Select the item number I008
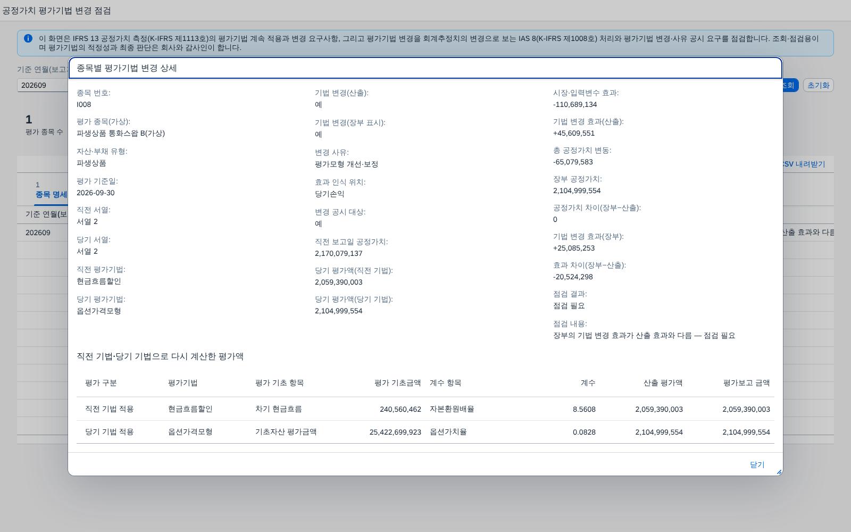This screenshot has width=851, height=532. pos(84,104)
